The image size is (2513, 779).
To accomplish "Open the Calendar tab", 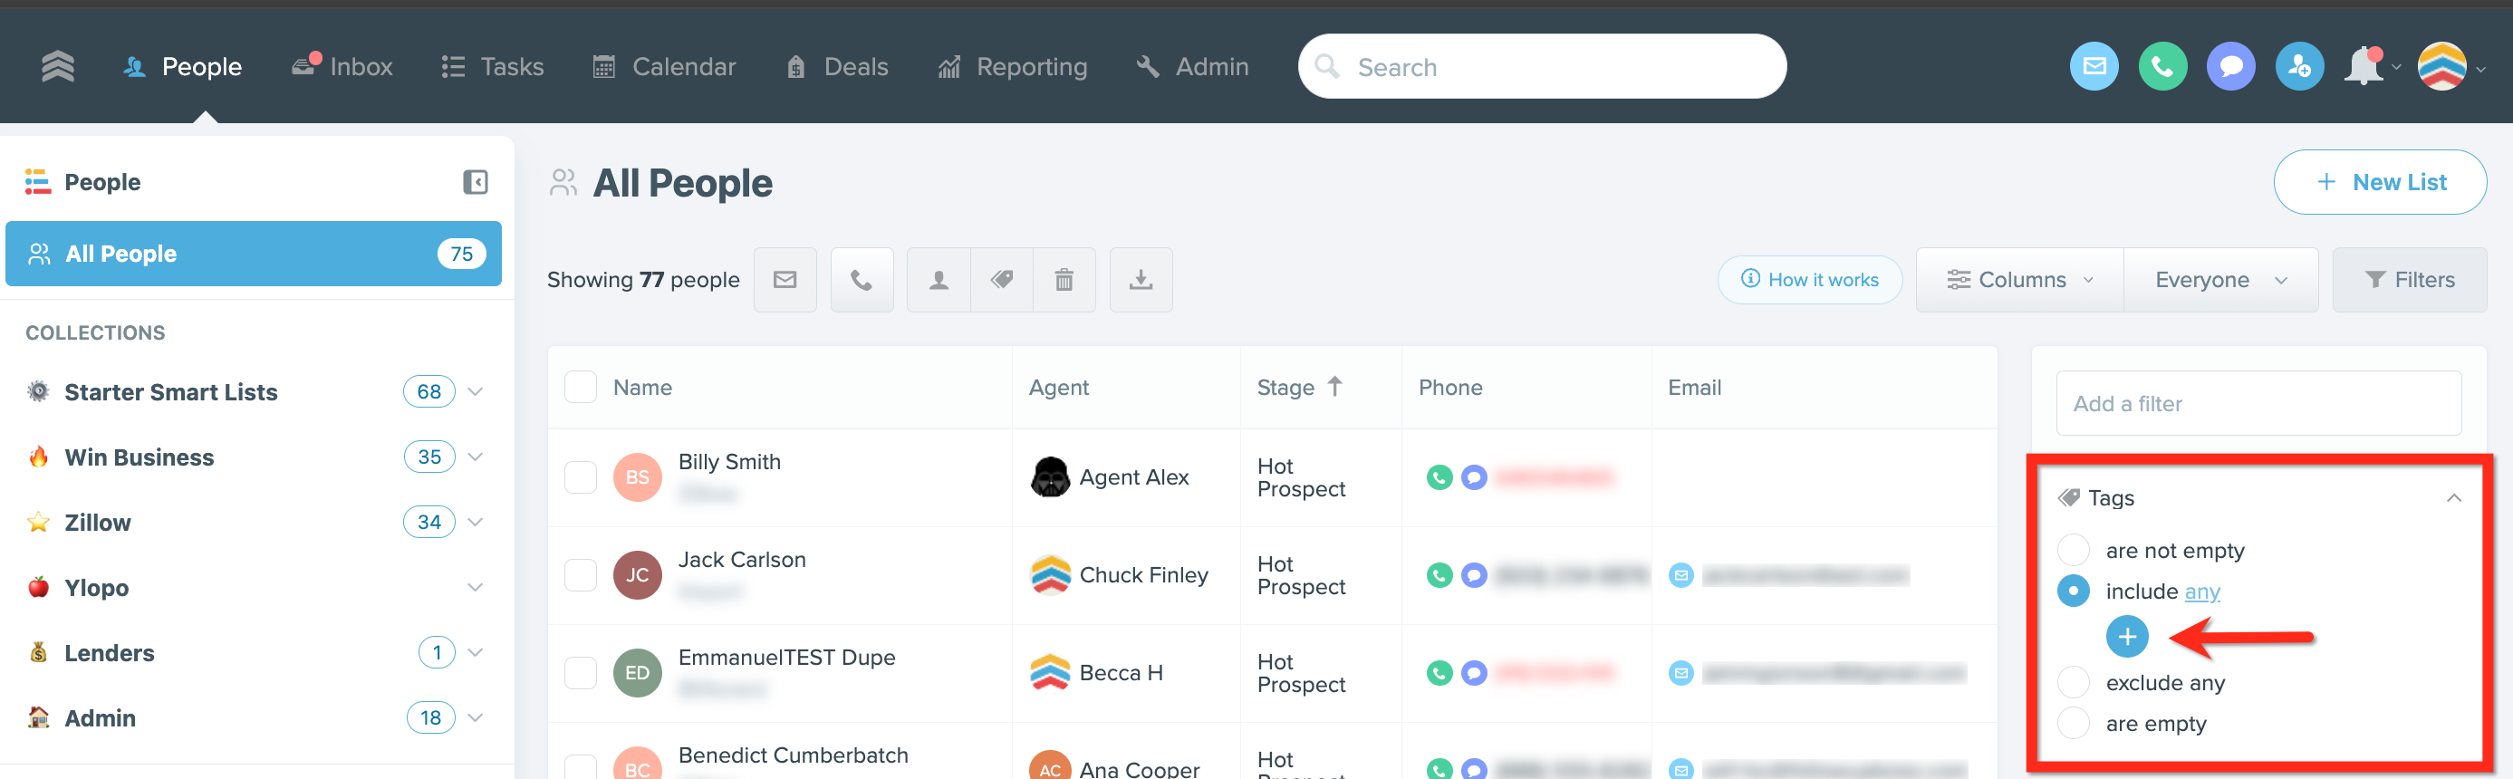I will click(x=664, y=66).
